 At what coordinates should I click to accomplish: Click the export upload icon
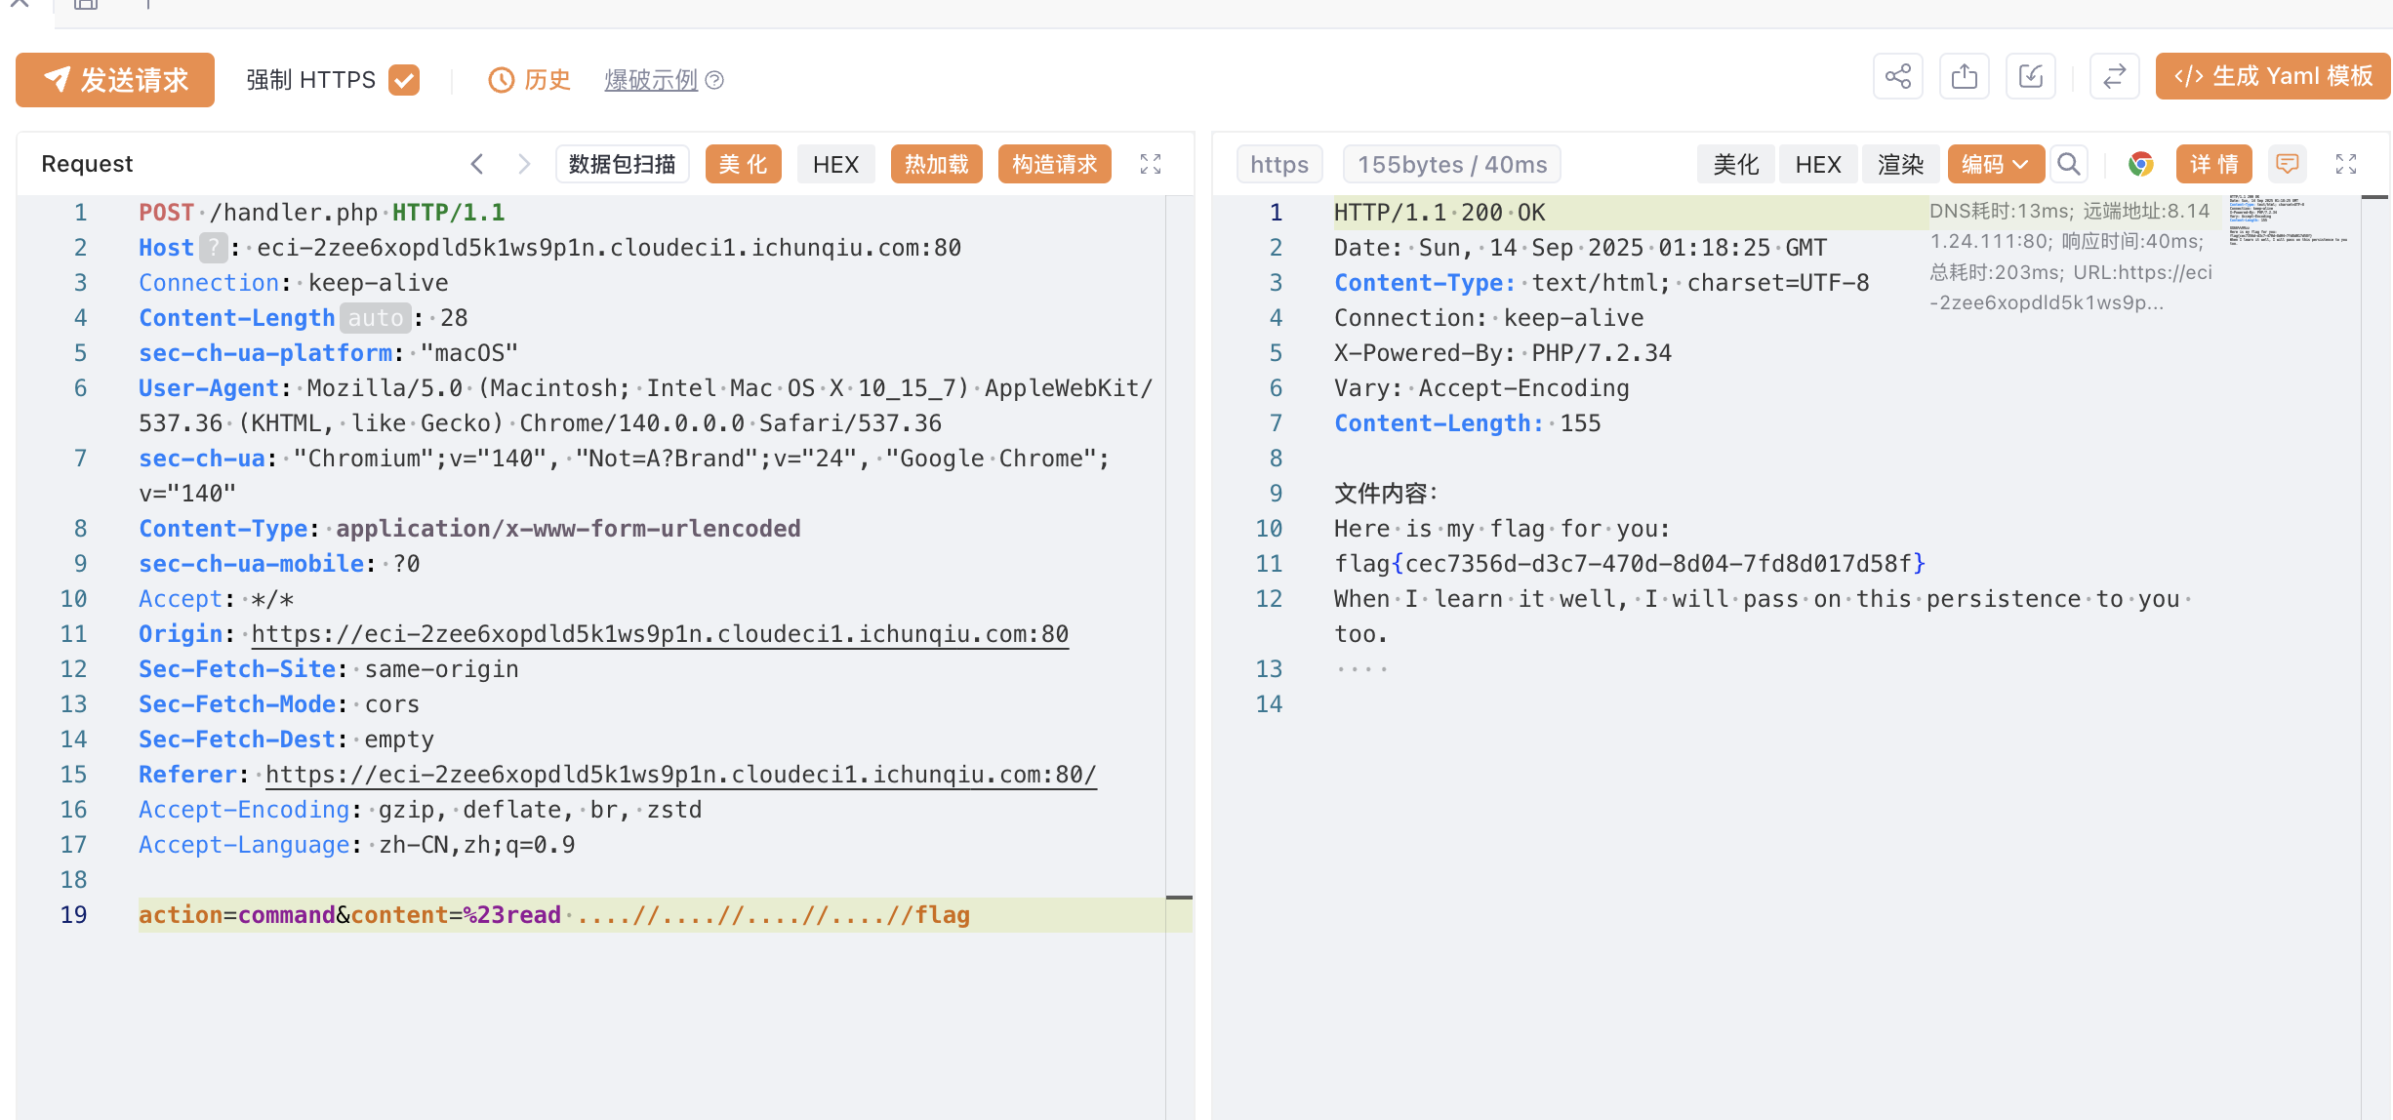coord(1964,77)
